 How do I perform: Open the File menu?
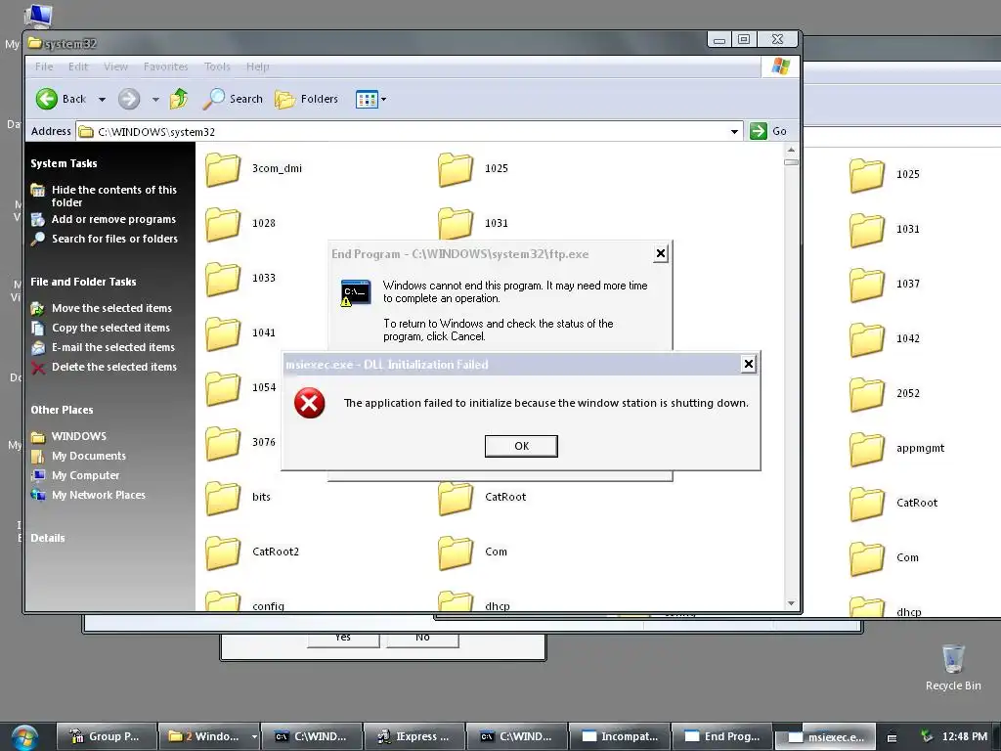tap(44, 66)
